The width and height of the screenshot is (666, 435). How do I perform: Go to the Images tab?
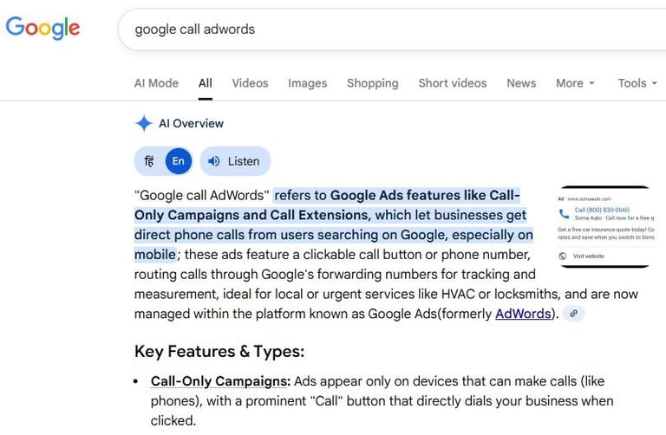click(x=308, y=83)
